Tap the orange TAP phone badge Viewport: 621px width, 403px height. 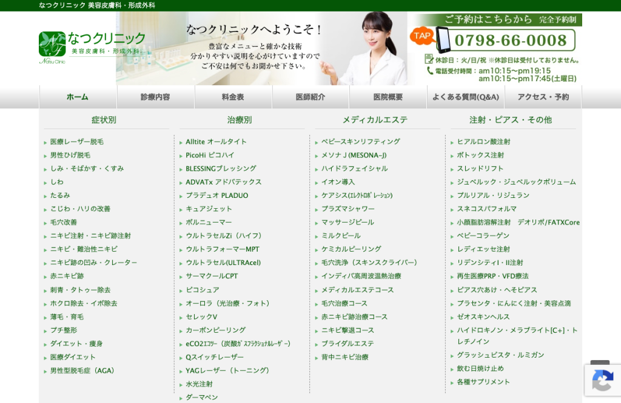click(x=422, y=36)
